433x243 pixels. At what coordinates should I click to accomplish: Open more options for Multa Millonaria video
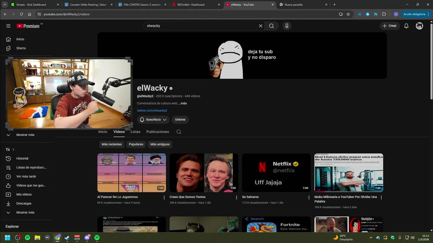point(381,197)
